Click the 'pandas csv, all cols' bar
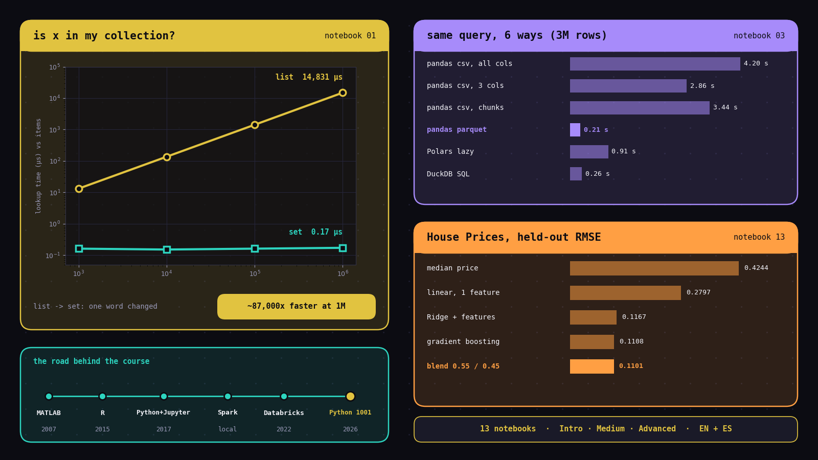Image resolution: width=818 pixels, height=460 pixels. point(655,64)
